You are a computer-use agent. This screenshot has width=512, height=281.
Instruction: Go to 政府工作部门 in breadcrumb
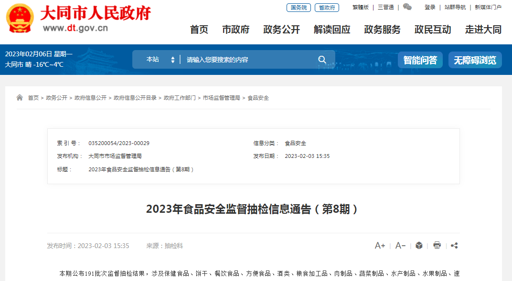coord(180,98)
